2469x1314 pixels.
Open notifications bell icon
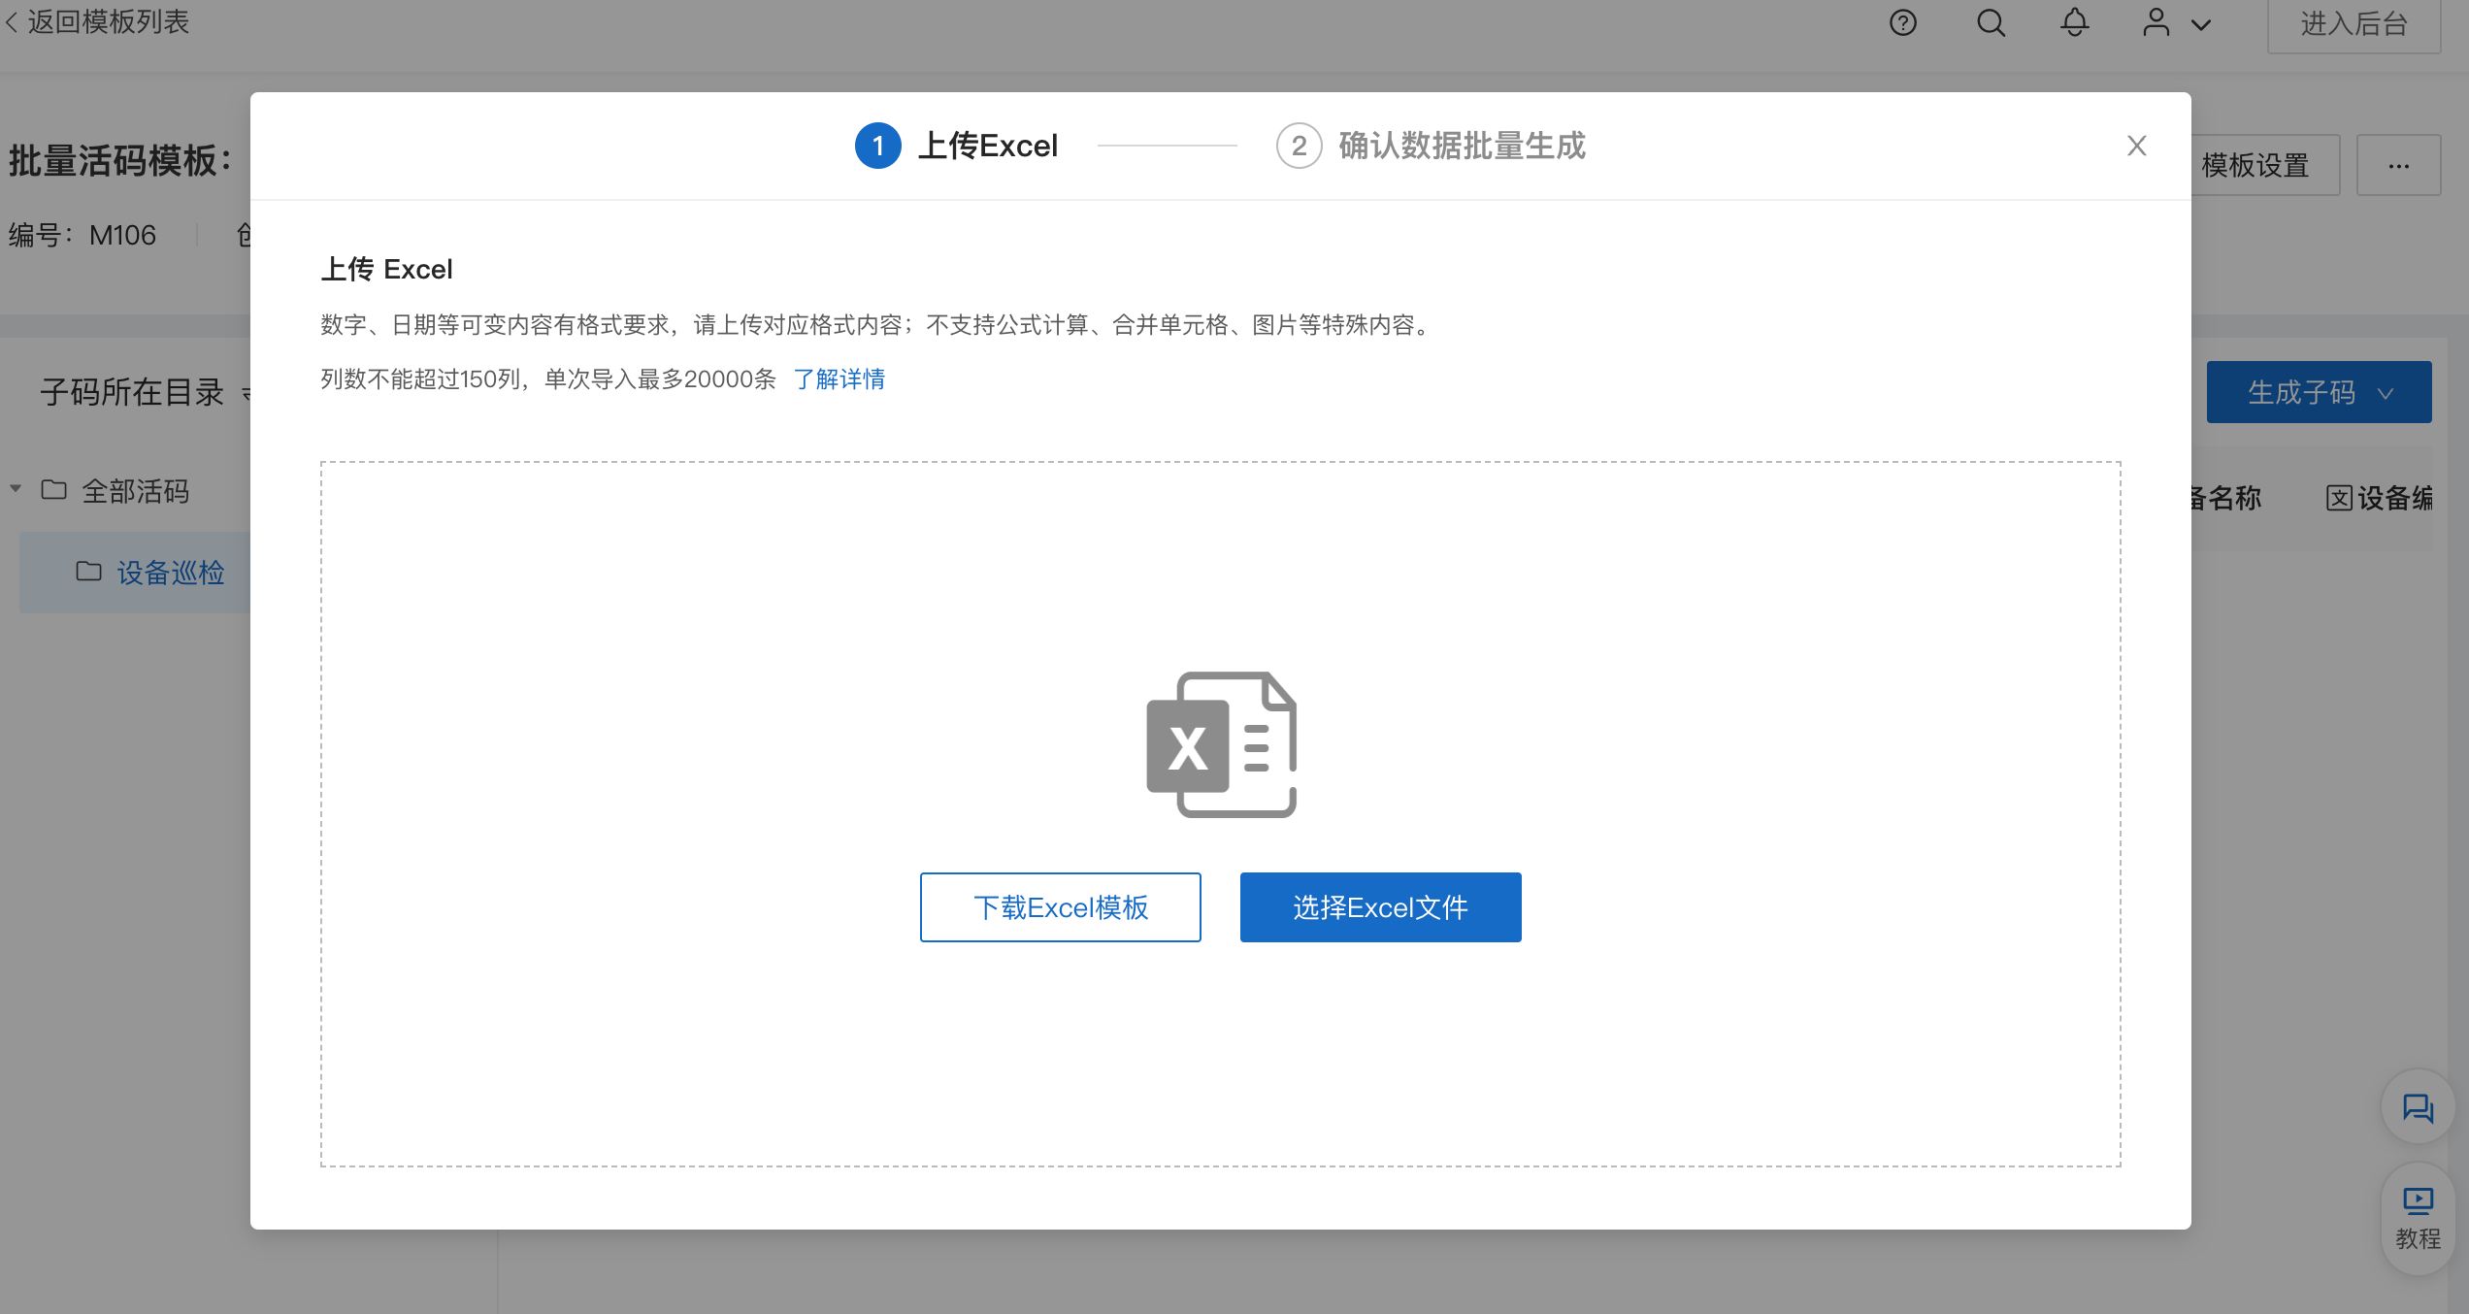[2074, 22]
